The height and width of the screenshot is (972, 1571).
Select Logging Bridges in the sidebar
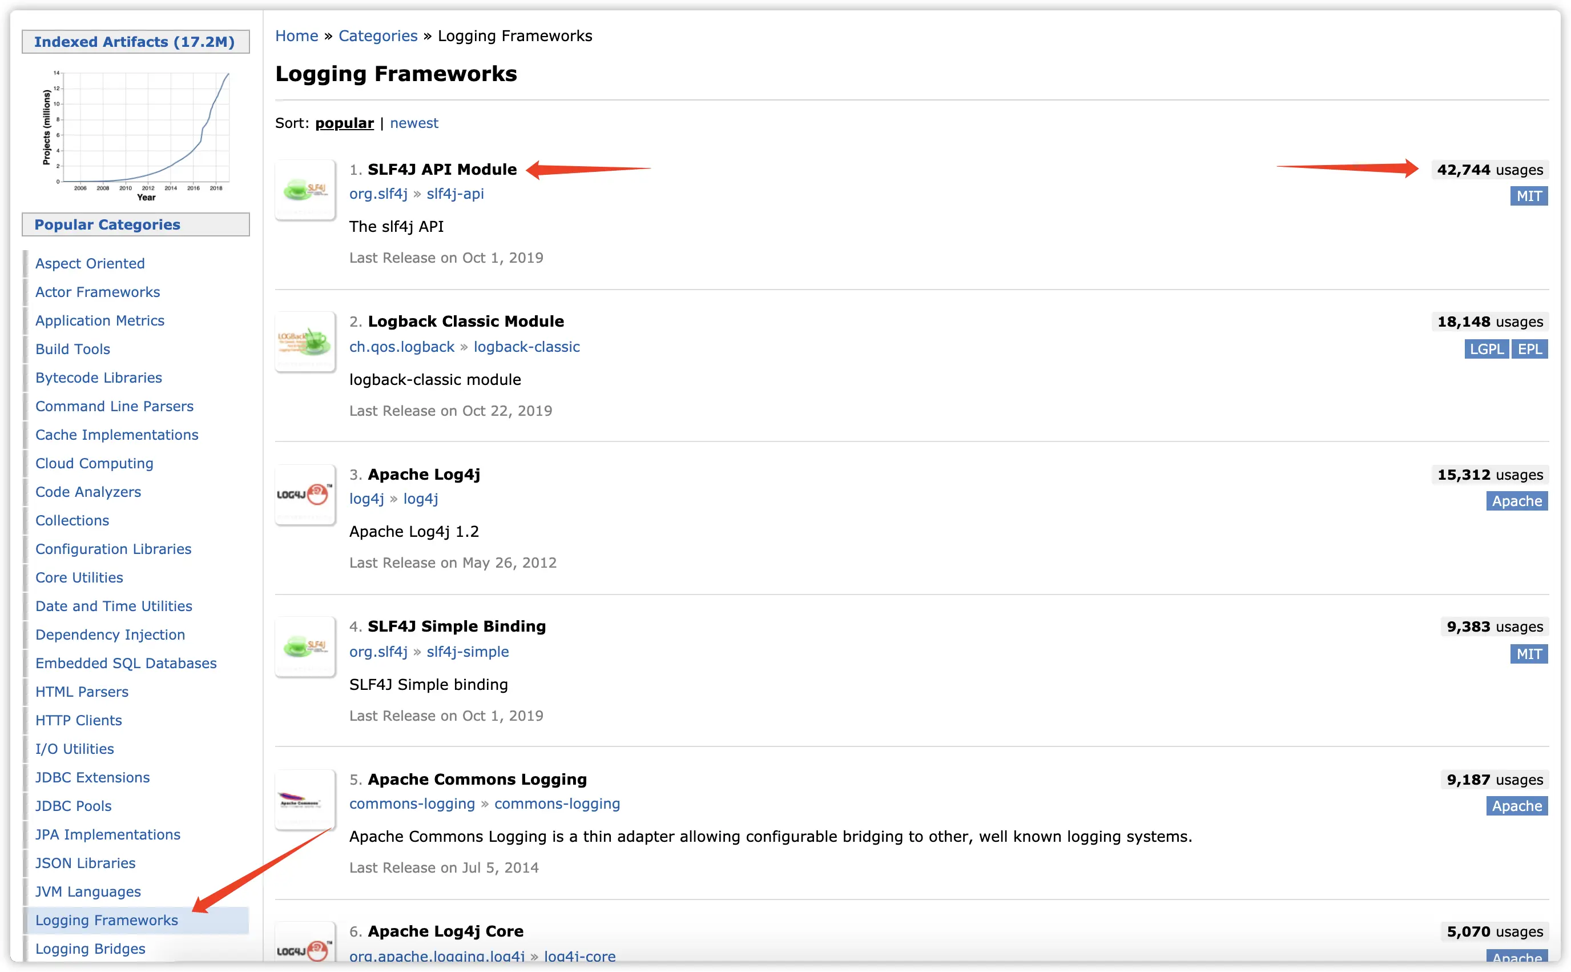(90, 948)
